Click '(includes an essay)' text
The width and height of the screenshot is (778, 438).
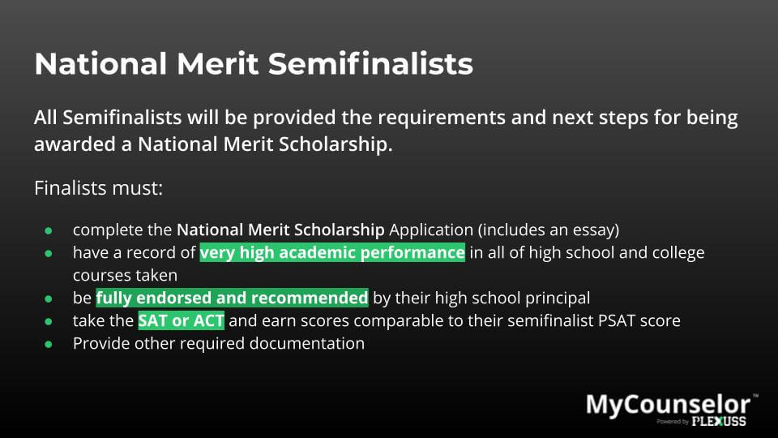point(549,230)
